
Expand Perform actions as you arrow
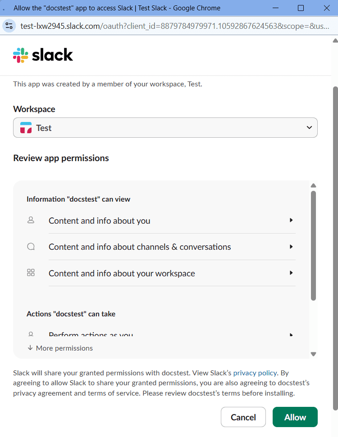pyautogui.click(x=291, y=334)
